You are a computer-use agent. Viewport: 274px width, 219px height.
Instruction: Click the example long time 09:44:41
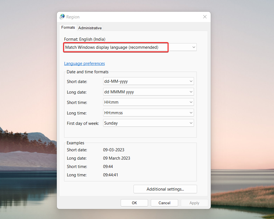tap(110, 175)
